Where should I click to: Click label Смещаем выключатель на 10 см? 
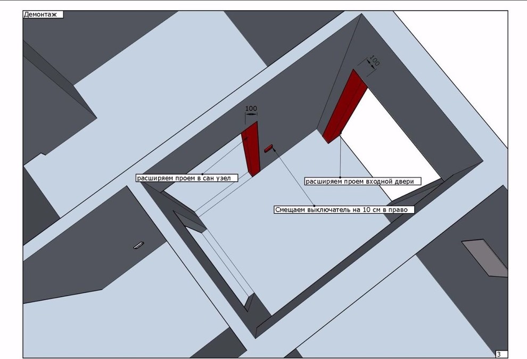pos(343,209)
